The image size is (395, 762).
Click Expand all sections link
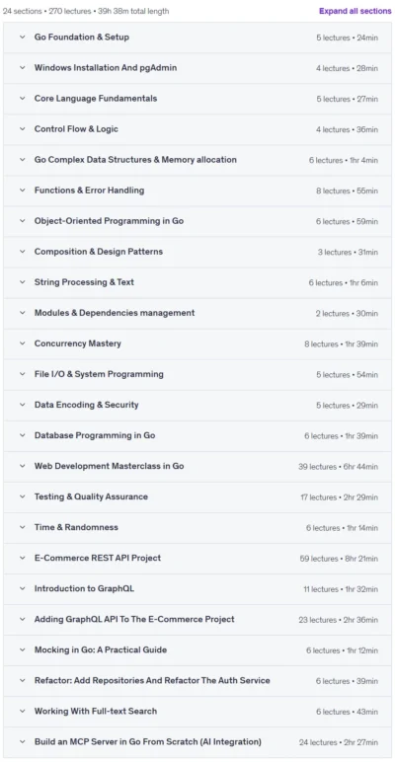pyautogui.click(x=355, y=11)
